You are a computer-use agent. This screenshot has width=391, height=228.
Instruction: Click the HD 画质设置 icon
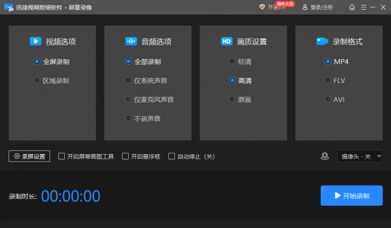click(x=227, y=41)
